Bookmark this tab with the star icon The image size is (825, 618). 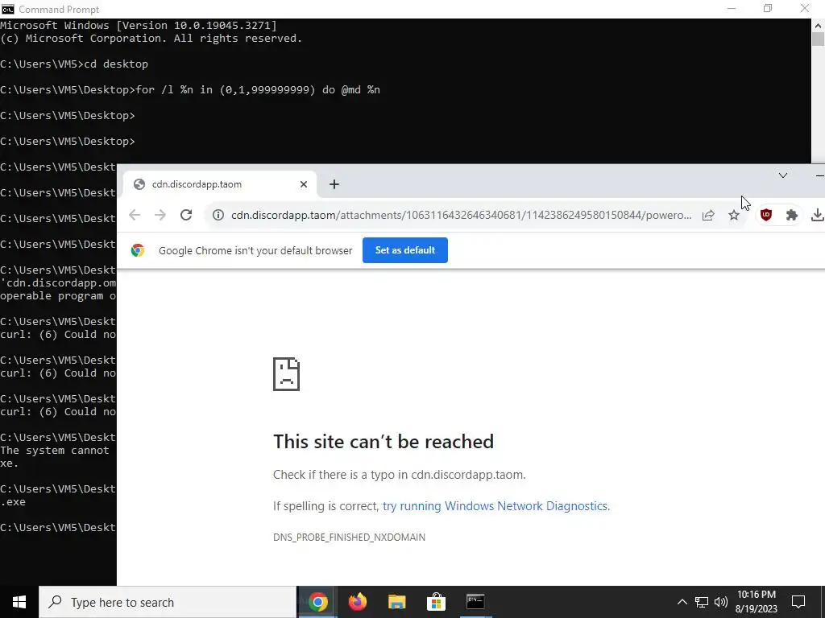tap(734, 215)
